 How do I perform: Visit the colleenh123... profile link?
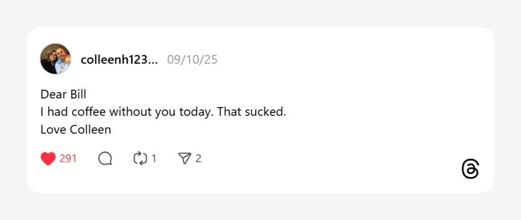(x=119, y=60)
